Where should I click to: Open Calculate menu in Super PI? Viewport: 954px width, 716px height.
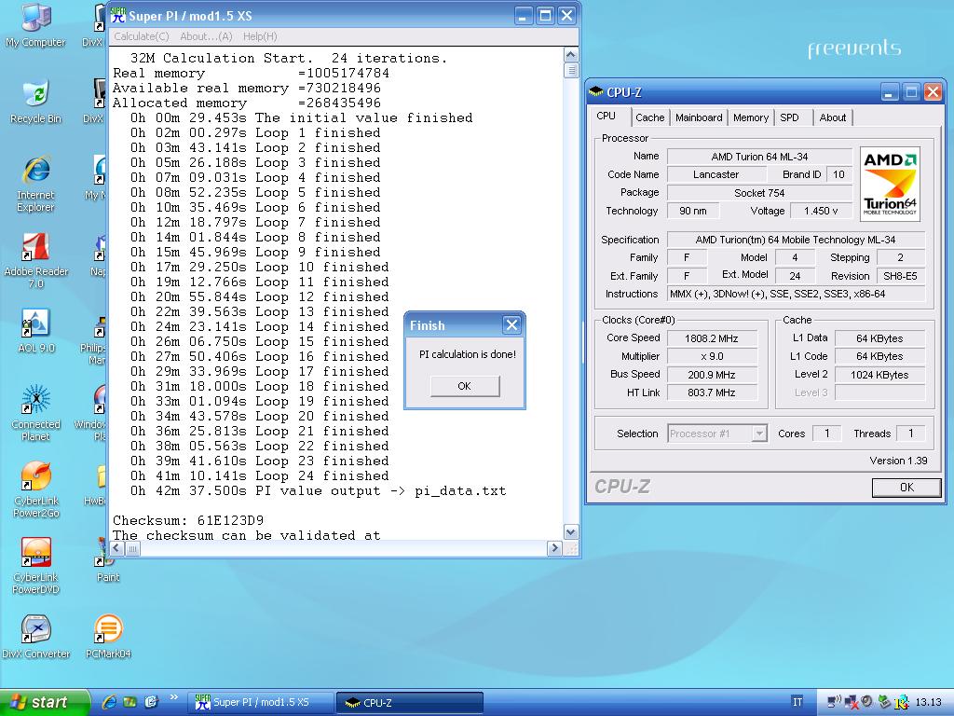[x=142, y=36]
